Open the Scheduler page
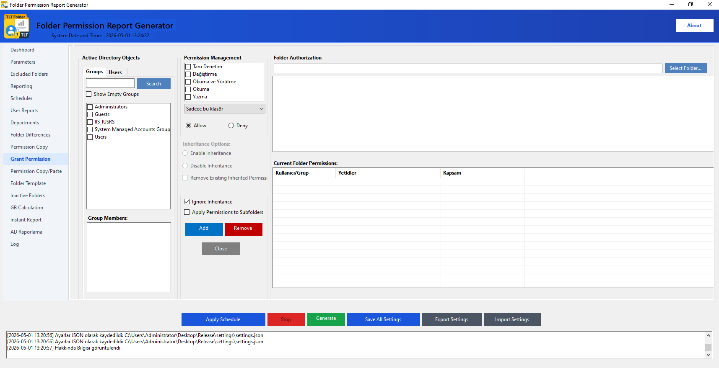719x368 pixels. coord(21,98)
